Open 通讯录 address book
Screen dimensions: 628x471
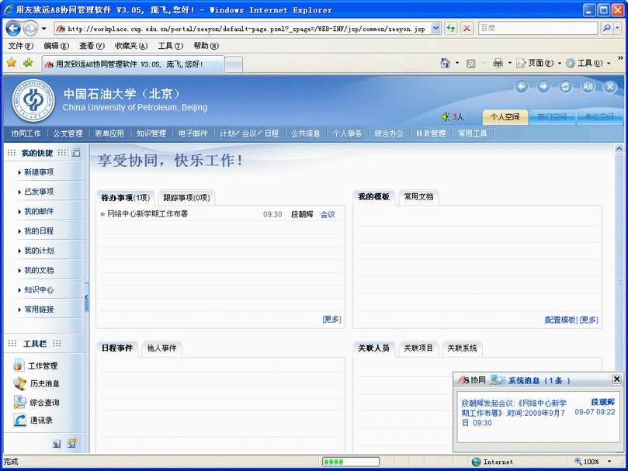[41, 420]
